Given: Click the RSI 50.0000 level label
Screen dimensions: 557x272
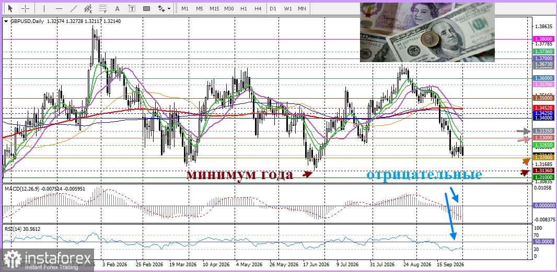Looking at the screenshot, I should tap(544, 242).
